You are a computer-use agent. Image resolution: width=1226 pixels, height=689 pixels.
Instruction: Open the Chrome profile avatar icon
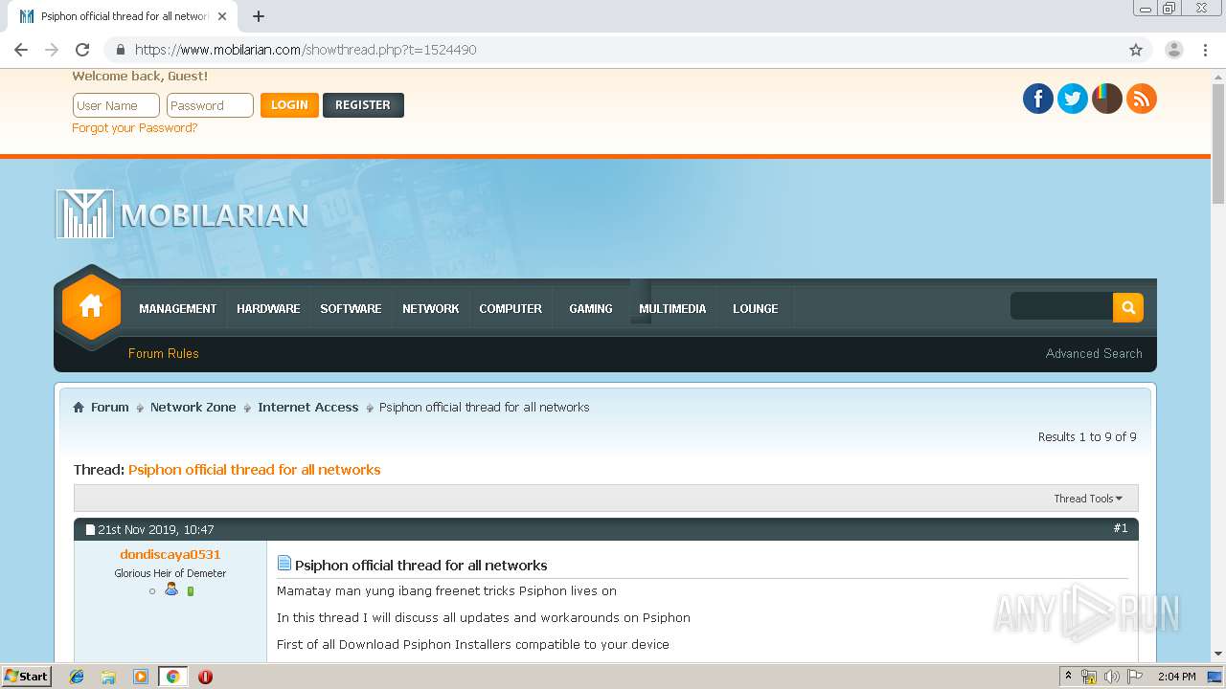coord(1174,50)
